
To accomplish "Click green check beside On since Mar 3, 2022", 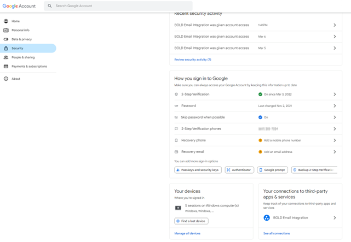I will (x=260, y=94).
